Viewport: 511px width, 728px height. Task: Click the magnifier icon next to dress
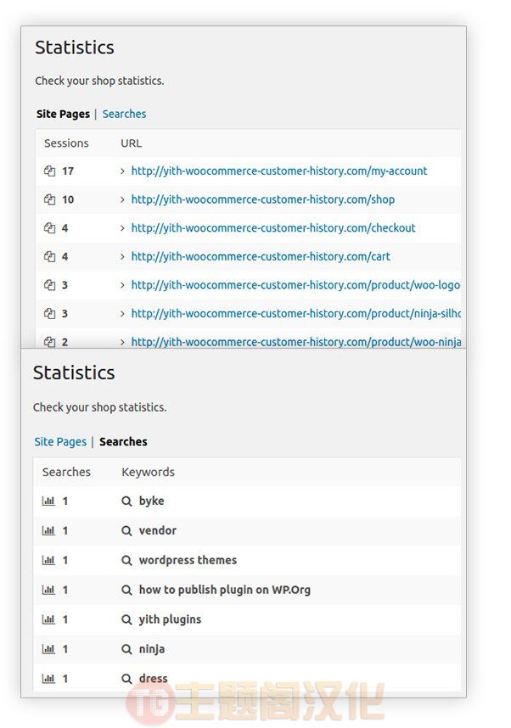click(126, 679)
